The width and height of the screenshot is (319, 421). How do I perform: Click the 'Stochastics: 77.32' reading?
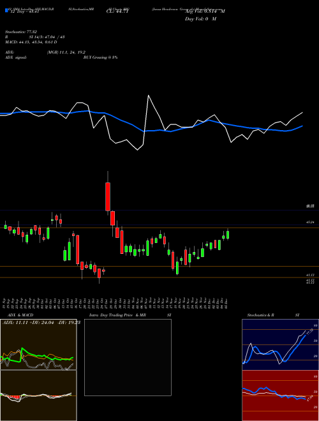21,31
